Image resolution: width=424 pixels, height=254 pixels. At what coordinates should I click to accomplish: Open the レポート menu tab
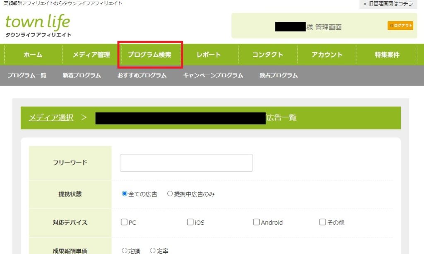[x=209, y=55]
